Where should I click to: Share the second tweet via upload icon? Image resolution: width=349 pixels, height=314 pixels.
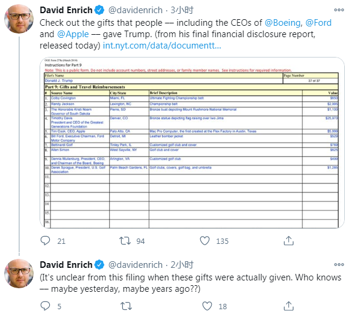[x=288, y=306]
